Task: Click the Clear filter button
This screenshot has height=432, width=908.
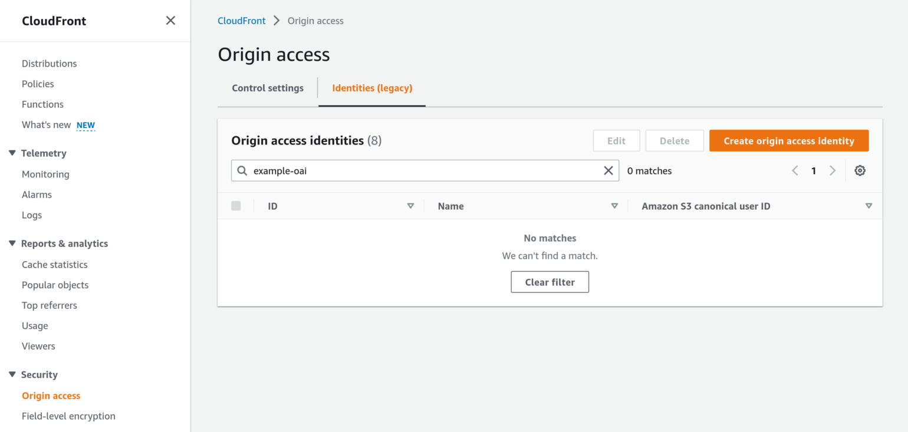Action: coord(550,282)
